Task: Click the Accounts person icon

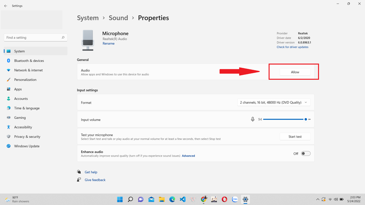Action: pyautogui.click(x=9, y=99)
